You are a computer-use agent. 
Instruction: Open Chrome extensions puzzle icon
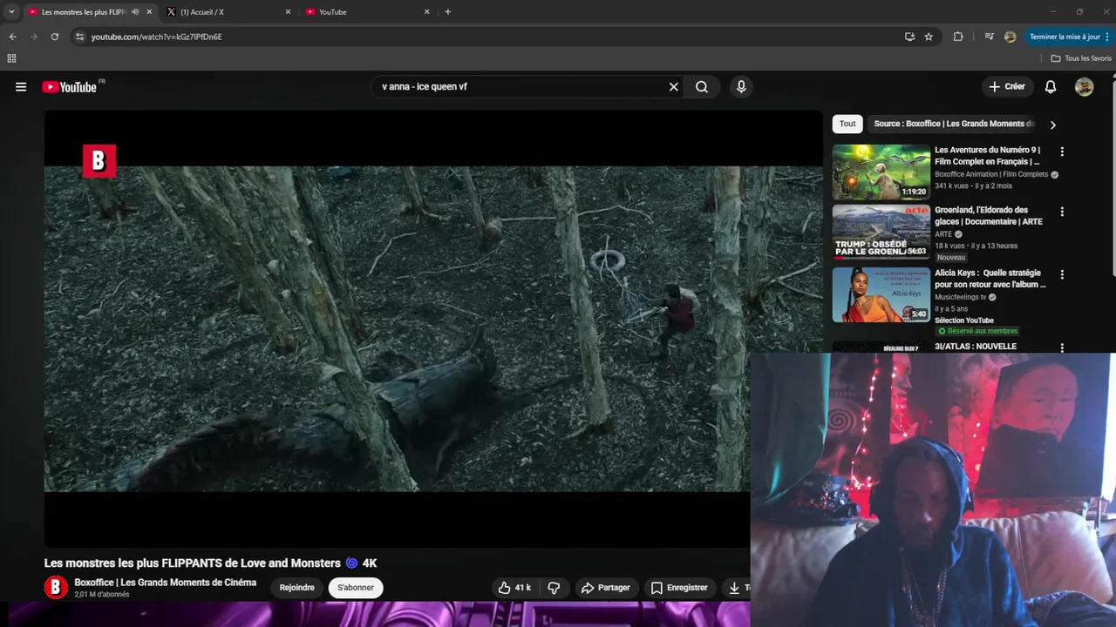pyautogui.click(x=958, y=37)
